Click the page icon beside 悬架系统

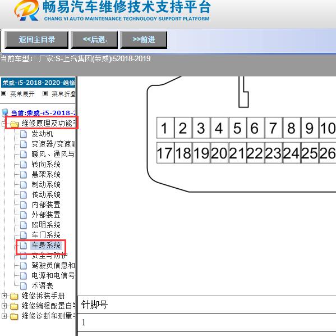(x=24, y=175)
